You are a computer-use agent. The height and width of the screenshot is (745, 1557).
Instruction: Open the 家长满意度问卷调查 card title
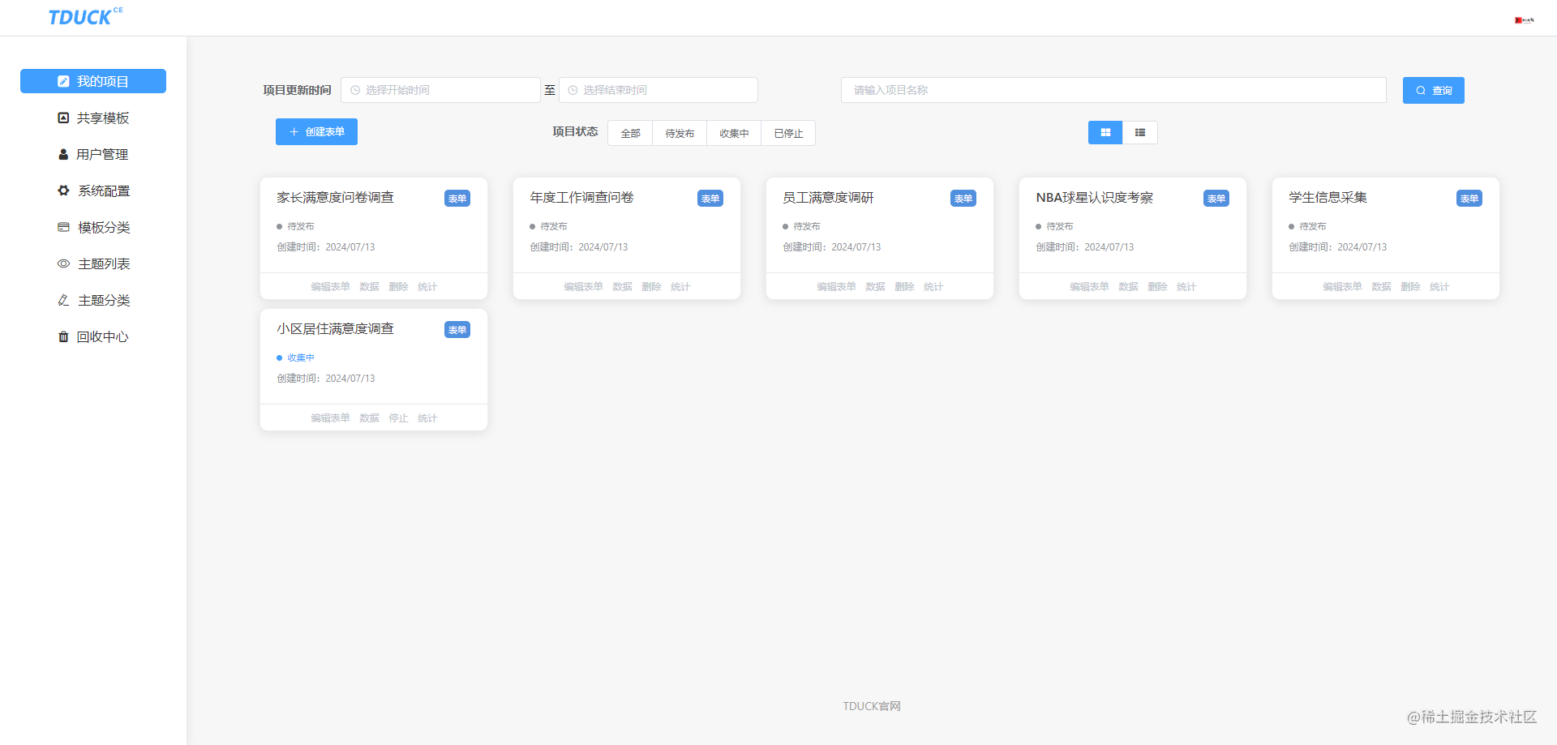tap(335, 197)
